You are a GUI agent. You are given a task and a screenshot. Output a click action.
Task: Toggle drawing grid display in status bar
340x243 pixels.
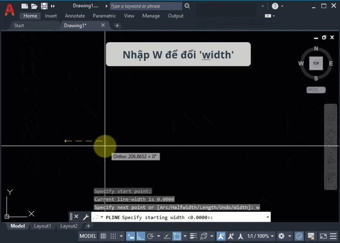[103, 236]
